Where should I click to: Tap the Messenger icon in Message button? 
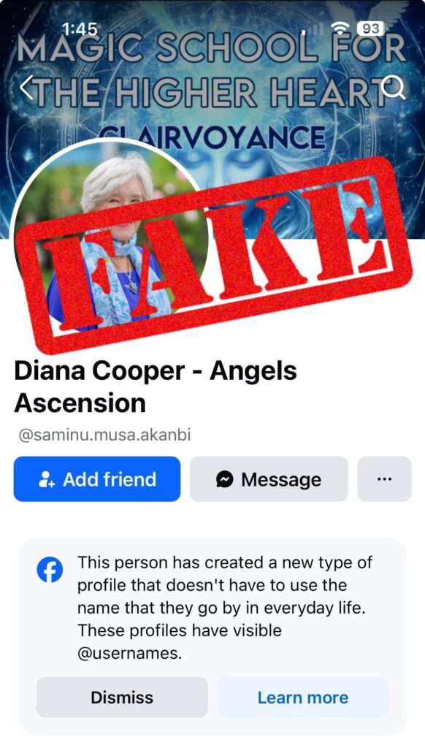click(225, 479)
